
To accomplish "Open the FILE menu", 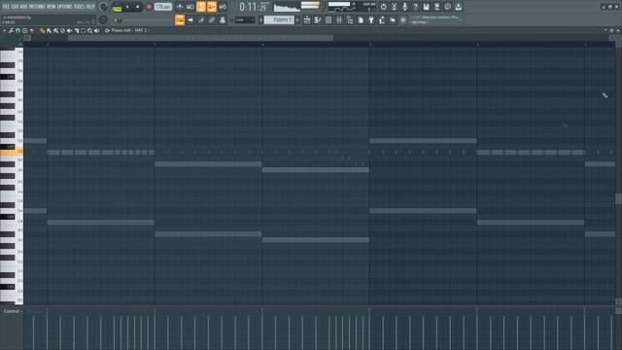I will [x=6, y=7].
